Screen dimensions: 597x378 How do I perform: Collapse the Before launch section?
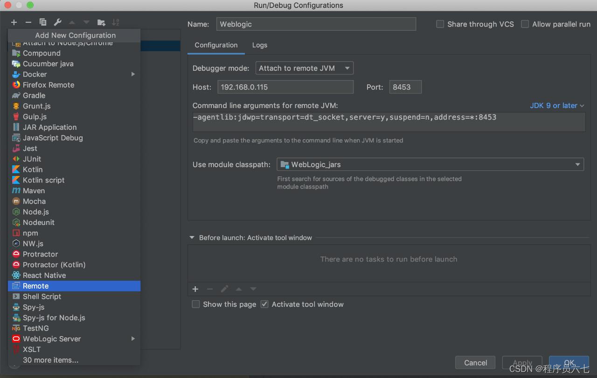pos(192,237)
